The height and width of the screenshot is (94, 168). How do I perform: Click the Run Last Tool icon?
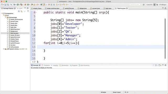21,5
